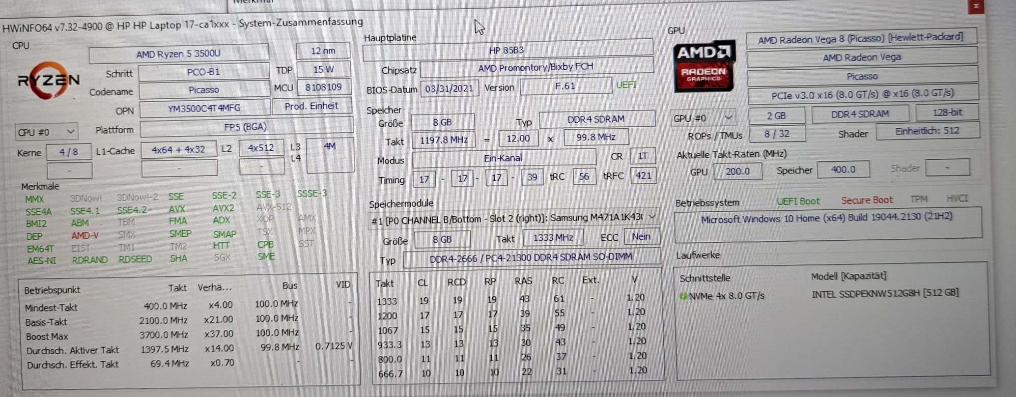Viewport: 1016px width, 397px height.
Task: Select the Microsoft Windows 10 Home build text
Action: pyautogui.click(x=827, y=218)
